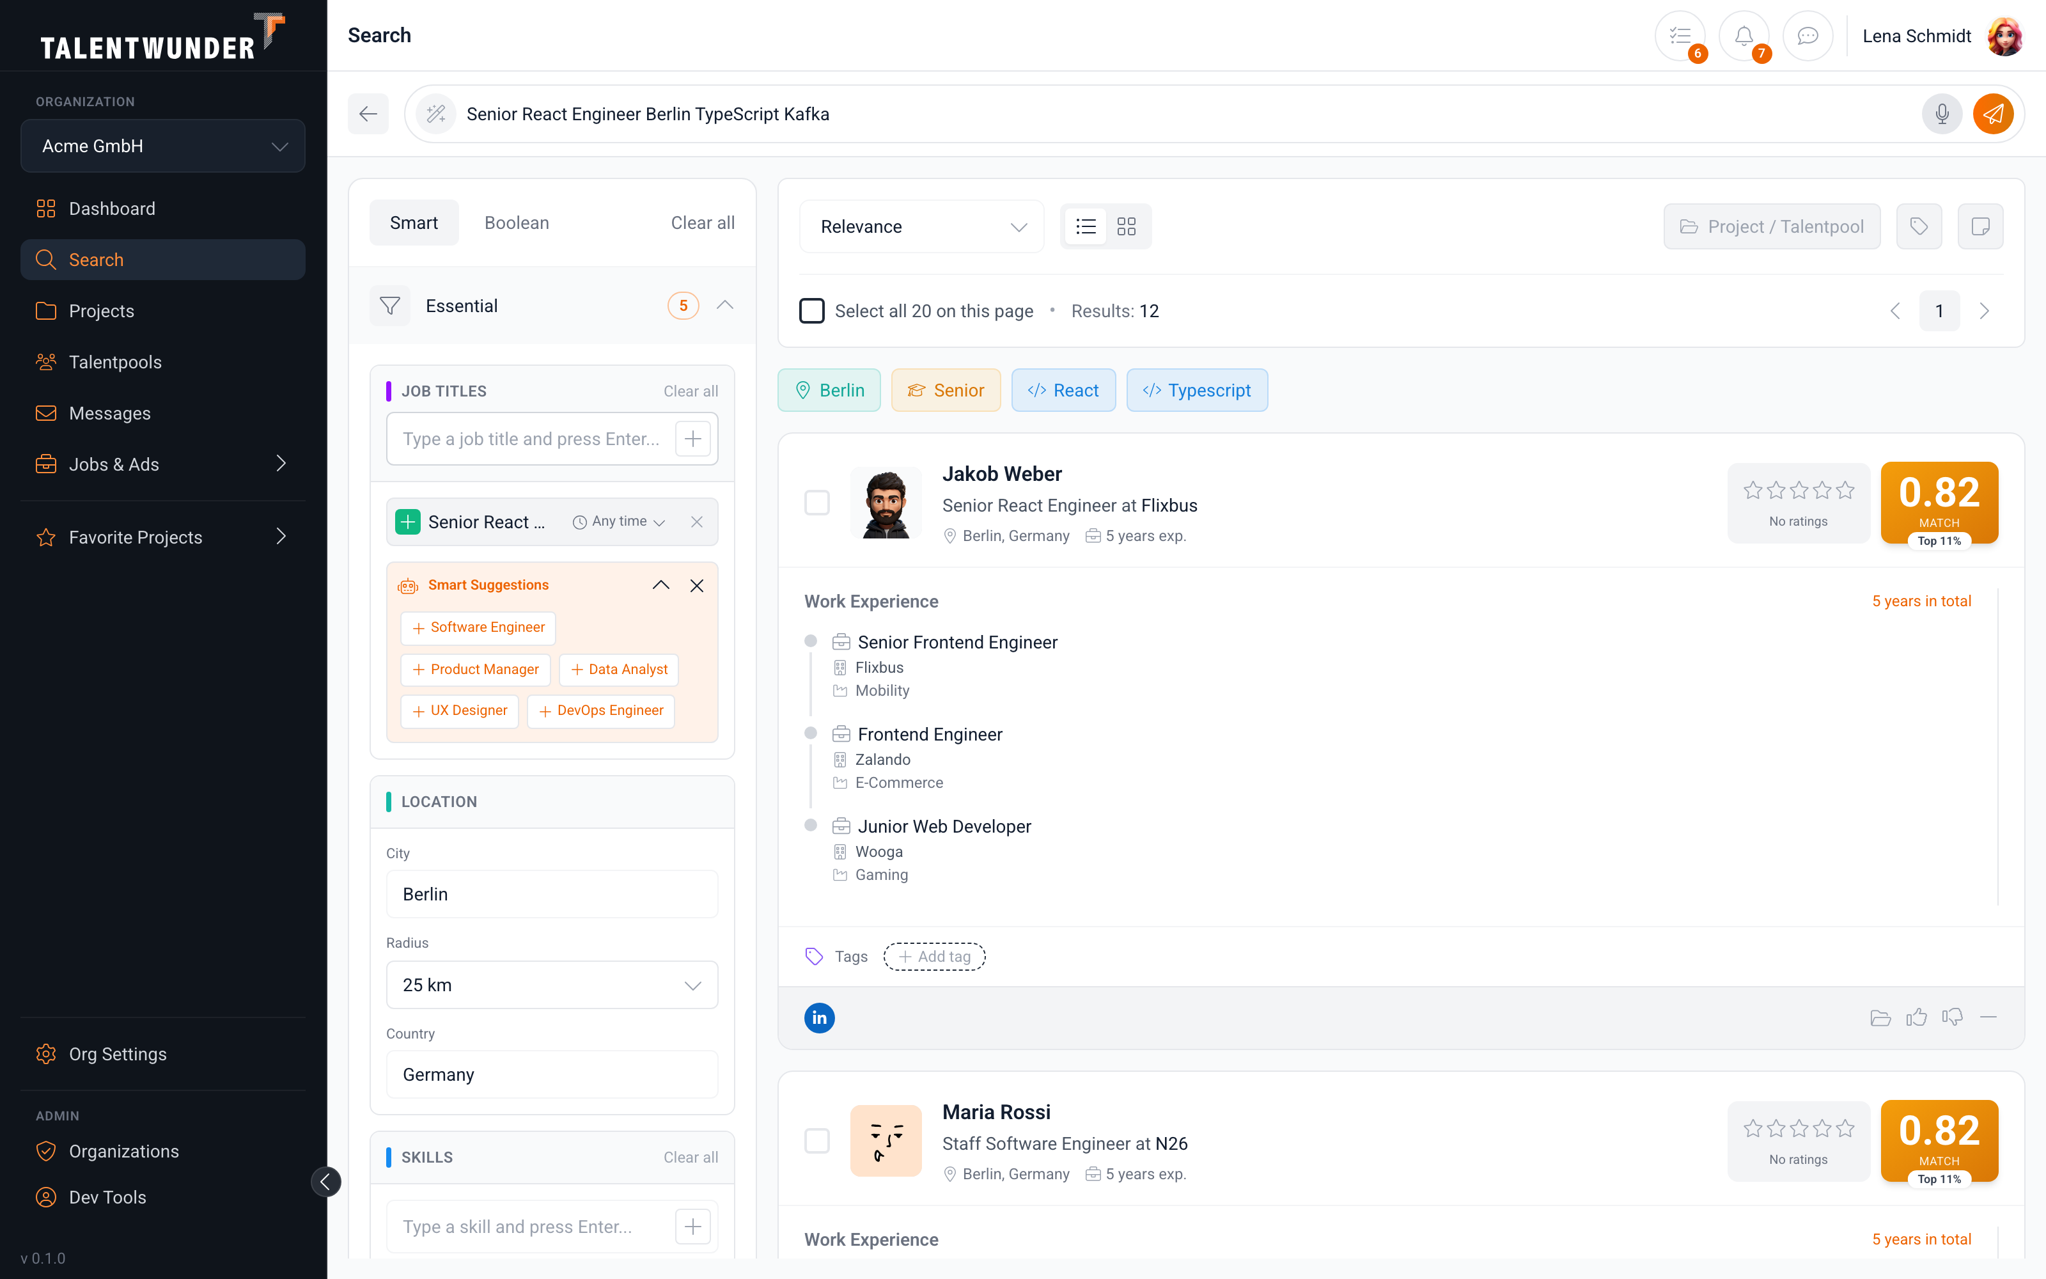Check Jakob Weber's candidate checkbox

tap(816, 503)
